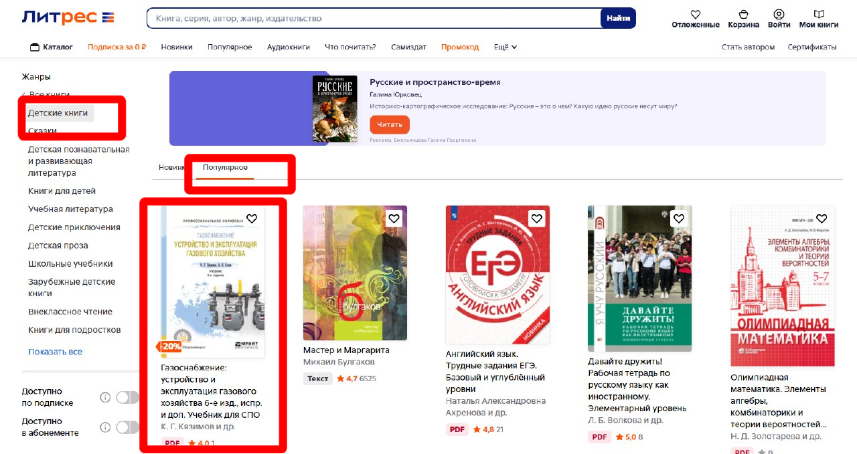The image size is (857, 454).
Task: Click PDF badge of Английский язык ЕГЭ
Action: pyautogui.click(x=457, y=429)
